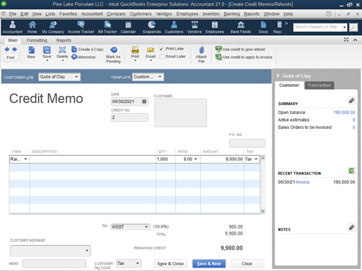Open WSST tax item dropdown

[146, 227]
